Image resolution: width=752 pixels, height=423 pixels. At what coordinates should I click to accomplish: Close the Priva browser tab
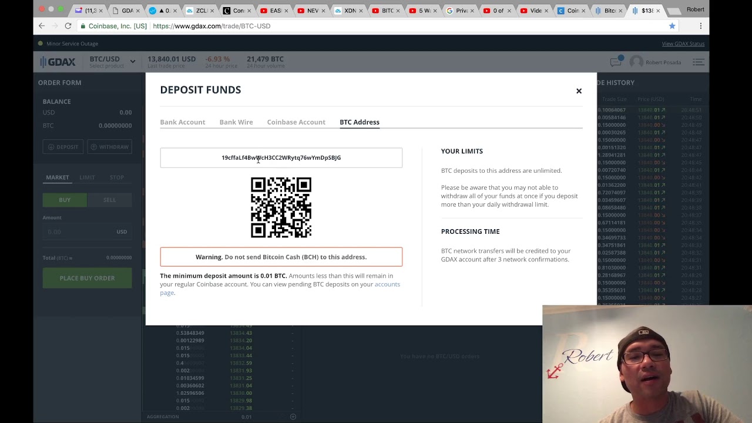(472, 11)
